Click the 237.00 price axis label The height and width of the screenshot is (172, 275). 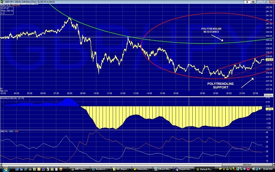269,89
